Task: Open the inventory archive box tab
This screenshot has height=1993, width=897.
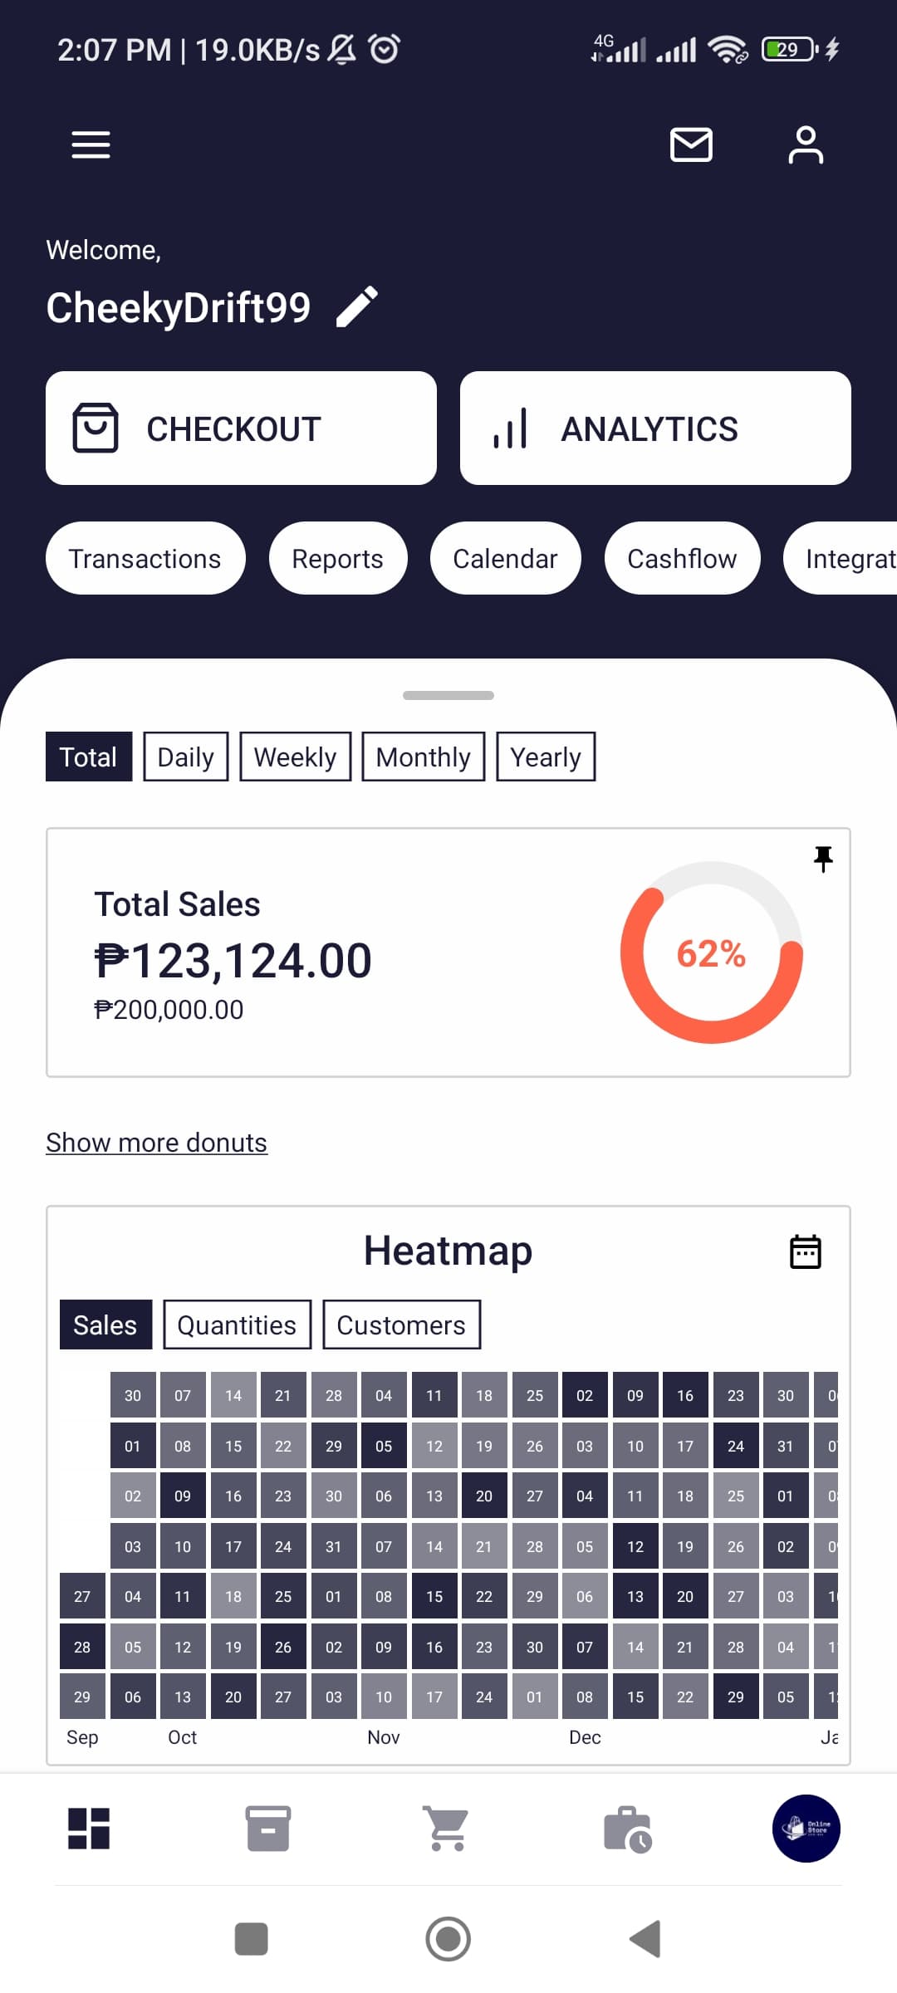Action: coord(268,1829)
